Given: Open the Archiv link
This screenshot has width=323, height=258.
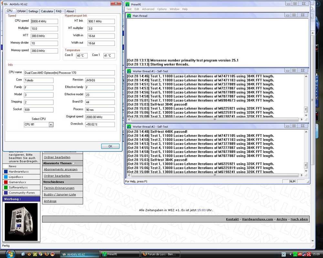Looking at the screenshot, I should coord(282,219).
